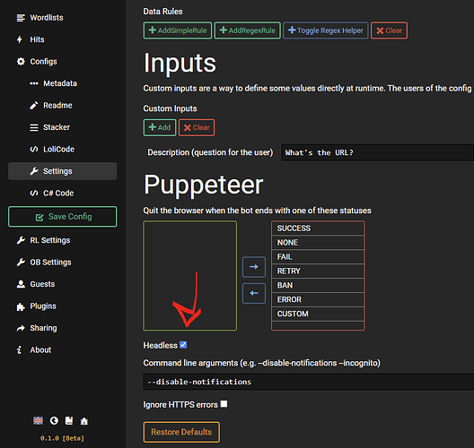Toggle theme with the moon icon
474x448 pixels.
click(x=54, y=420)
